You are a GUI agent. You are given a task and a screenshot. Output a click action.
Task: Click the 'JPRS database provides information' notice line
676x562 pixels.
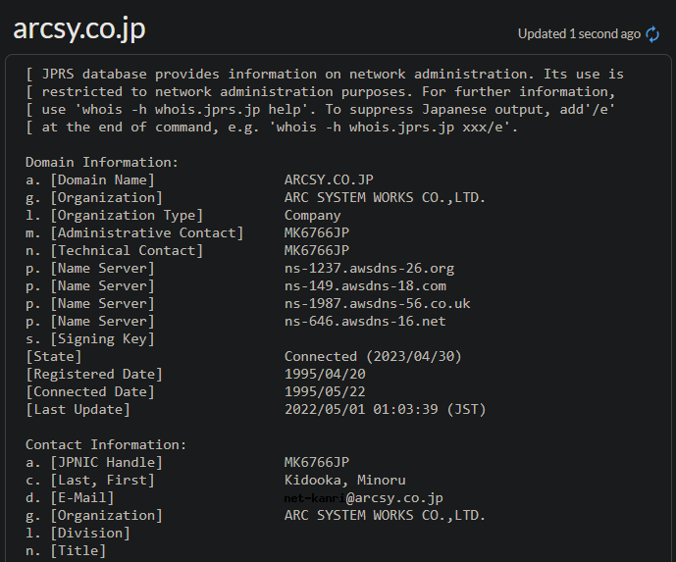pos(325,75)
